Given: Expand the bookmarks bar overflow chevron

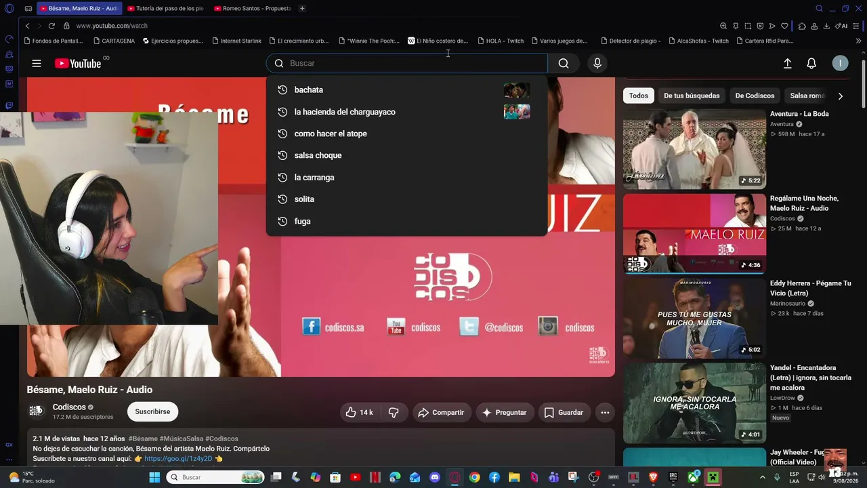Looking at the screenshot, I should tap(858, 41).
